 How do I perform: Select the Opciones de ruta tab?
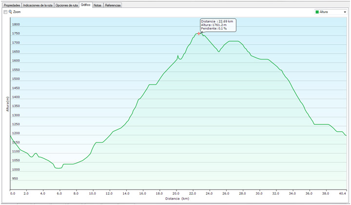tap(67, 5)
